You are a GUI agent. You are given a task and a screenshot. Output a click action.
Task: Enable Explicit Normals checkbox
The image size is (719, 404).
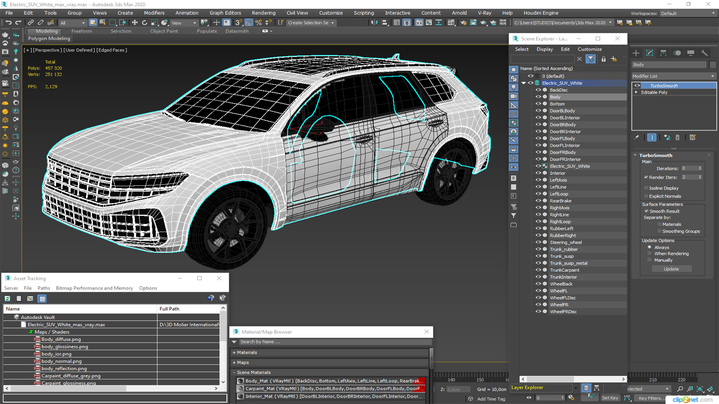tap(646, 196)
